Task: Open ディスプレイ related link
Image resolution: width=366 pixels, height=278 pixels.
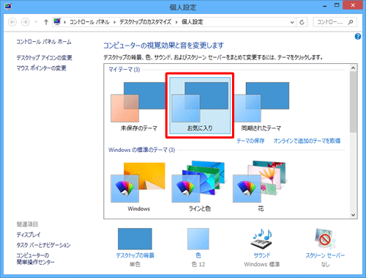Action: click(29, 235)
